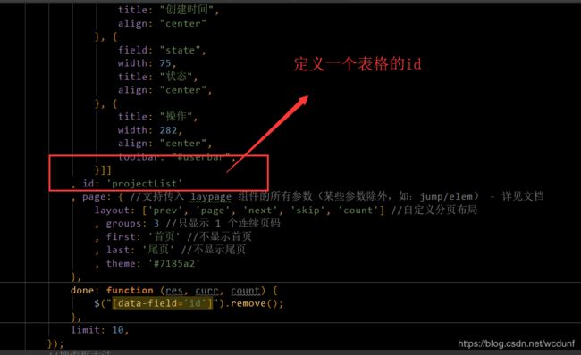Click the function keyword
Screen dimensions: 581x355
130,290
